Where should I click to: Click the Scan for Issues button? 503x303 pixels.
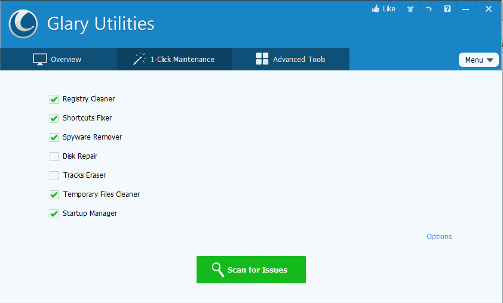coord(251,270)
